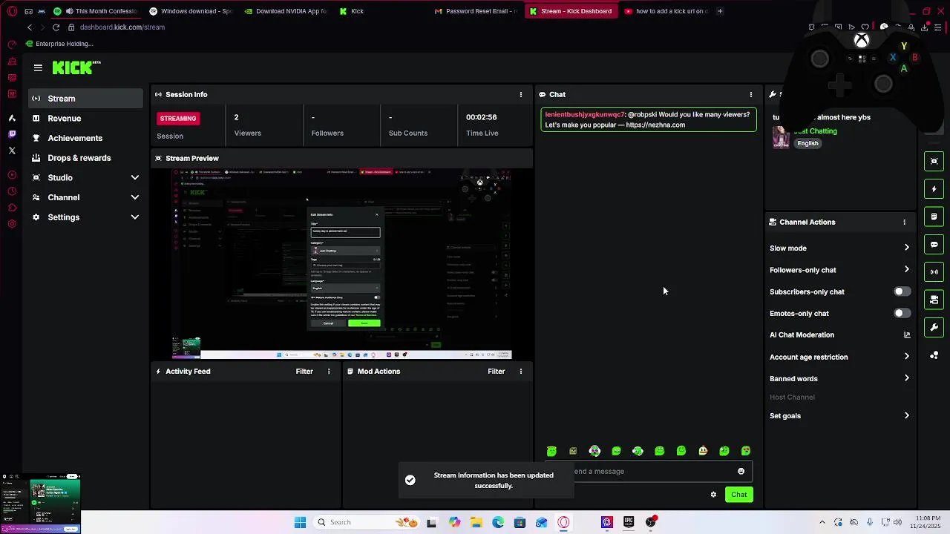Open Set goals options arrow
This screenshot has height=534, width=950.
(x=907, y=416)
